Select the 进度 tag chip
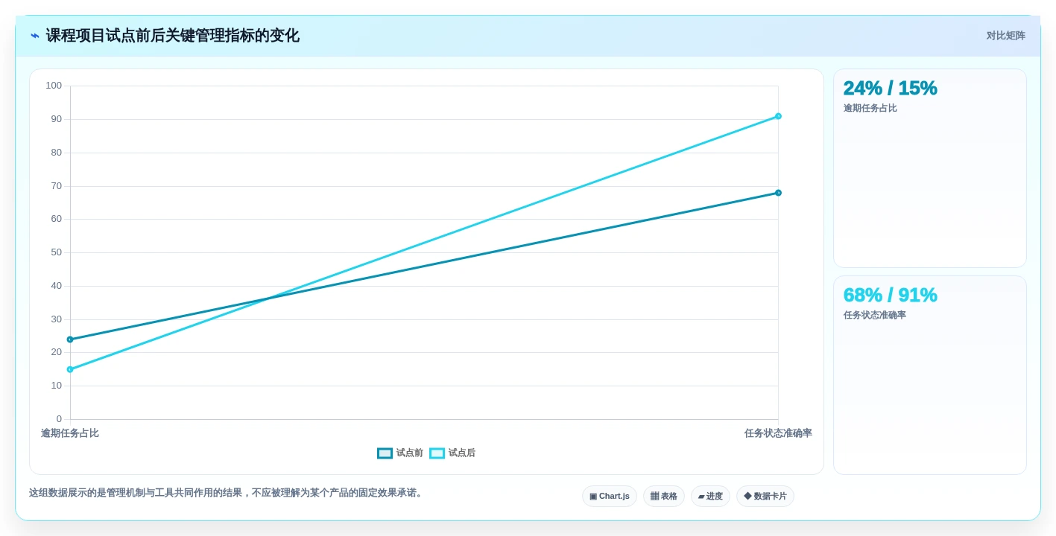This screenshot has height=536, width=1056. (x=710, y=497)
